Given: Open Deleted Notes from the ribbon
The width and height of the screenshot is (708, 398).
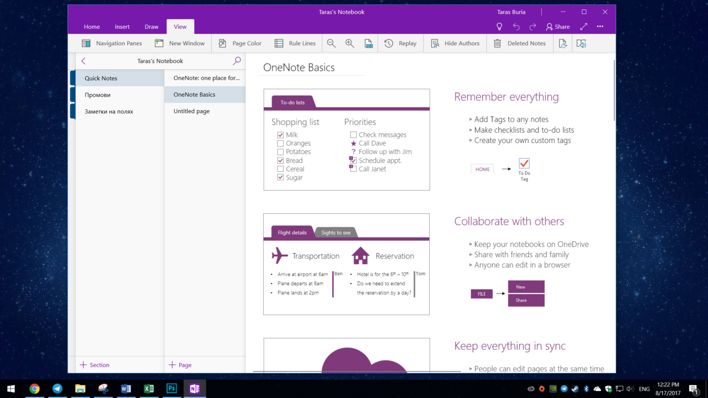Looking at the screenshot, I should tap(519, 43).
